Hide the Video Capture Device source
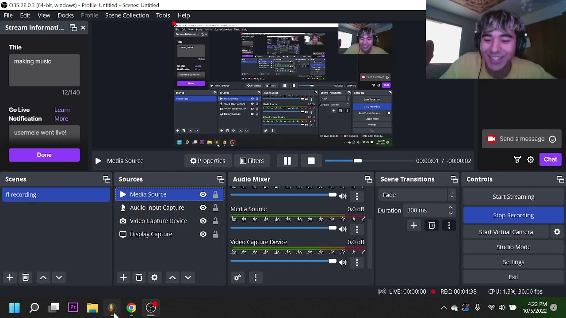The height and width of the screenshot is (318, 566). click(203, 221)
